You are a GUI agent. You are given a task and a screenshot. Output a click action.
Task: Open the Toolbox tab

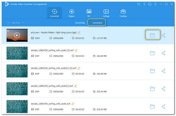pos(123,13)
